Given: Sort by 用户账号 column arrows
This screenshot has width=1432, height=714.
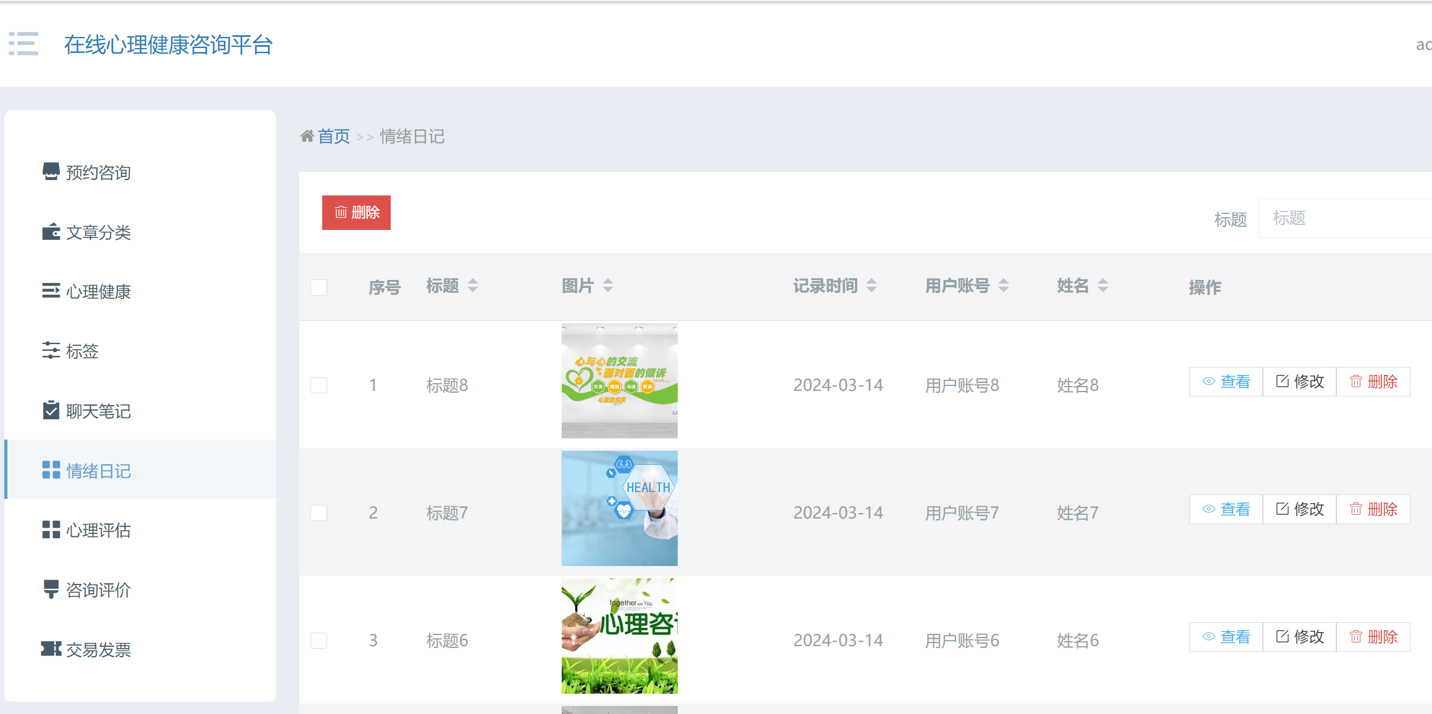Looking at the screenshot, I should 1004,285.
